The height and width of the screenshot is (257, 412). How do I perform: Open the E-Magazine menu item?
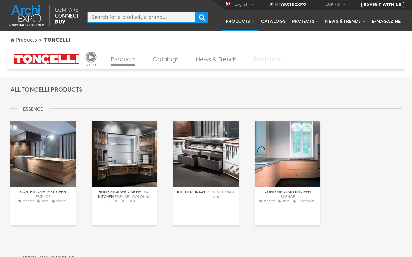386,21
